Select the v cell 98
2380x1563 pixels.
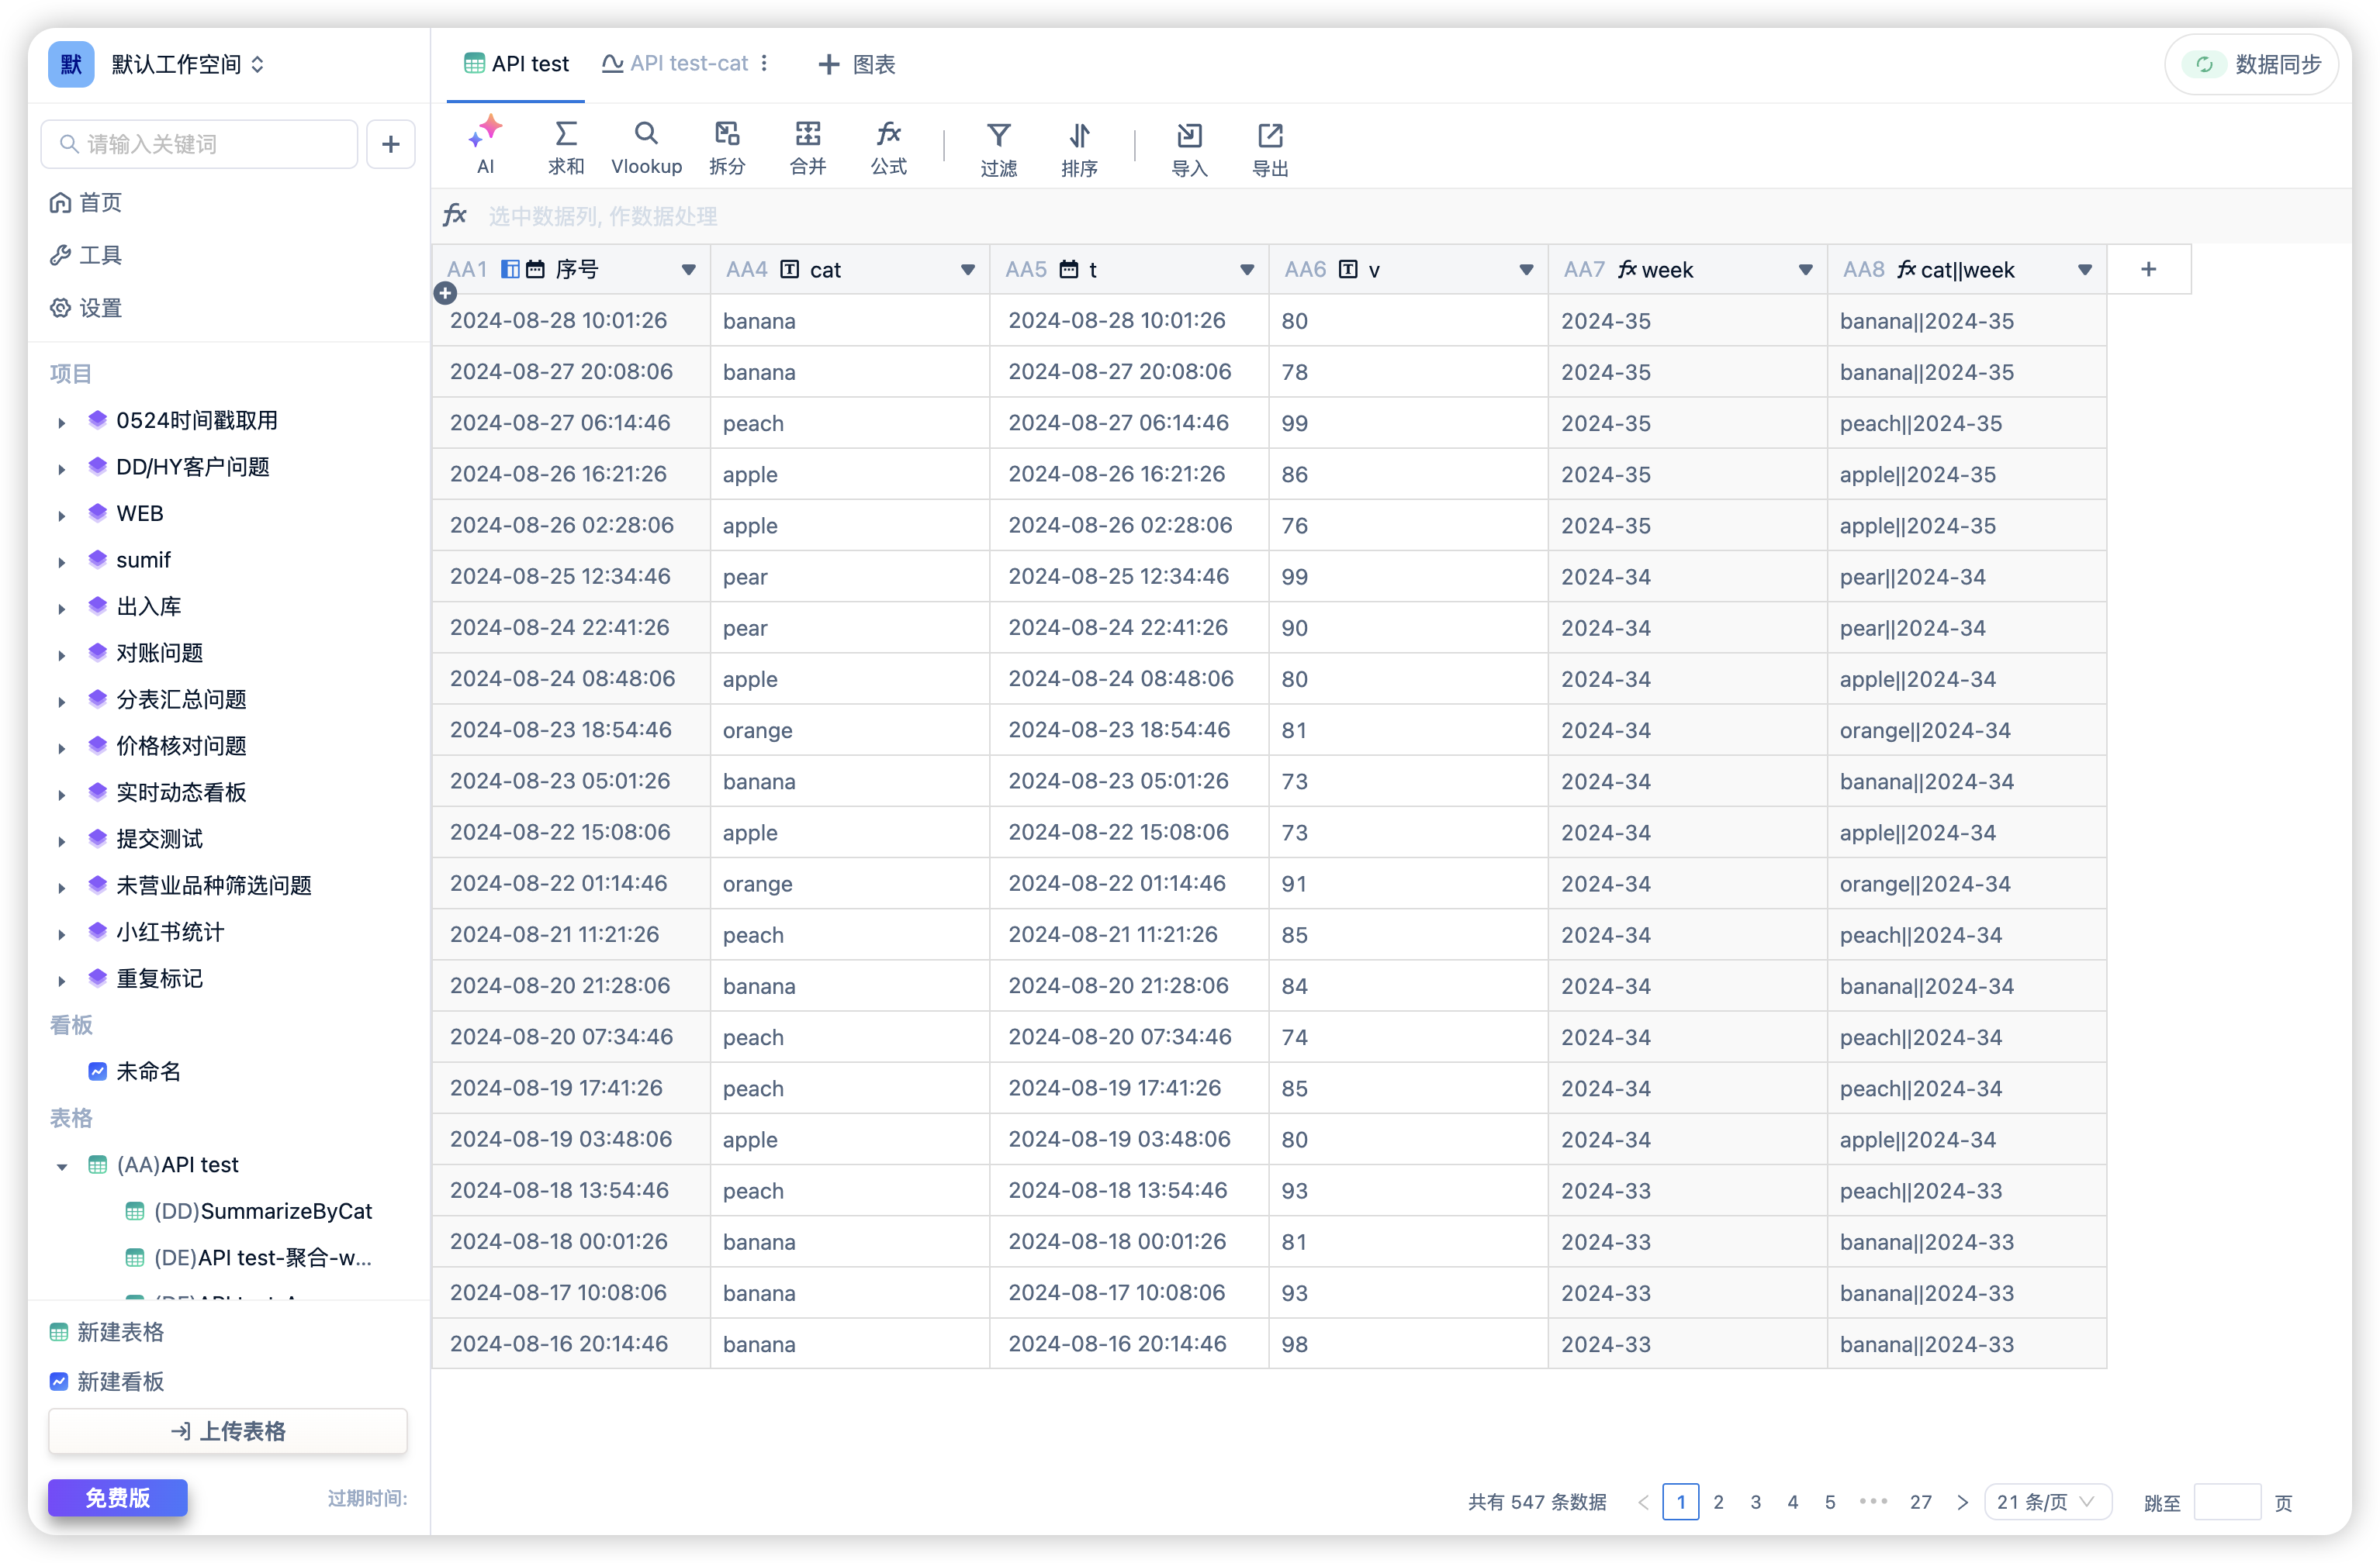point(1408,1344)
